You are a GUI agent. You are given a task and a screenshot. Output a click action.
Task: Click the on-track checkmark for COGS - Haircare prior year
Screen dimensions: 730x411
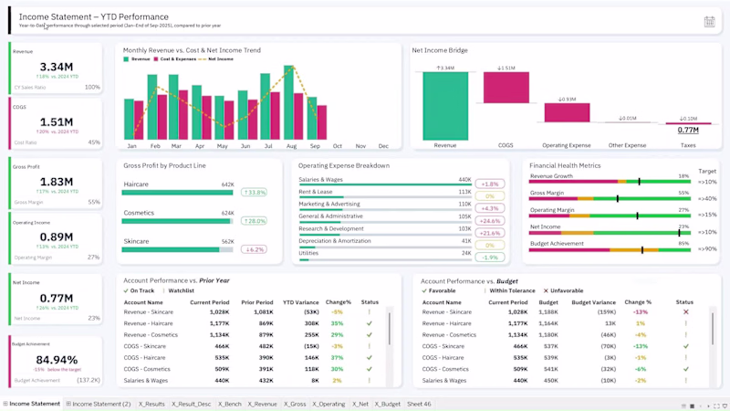coord(370,357)
